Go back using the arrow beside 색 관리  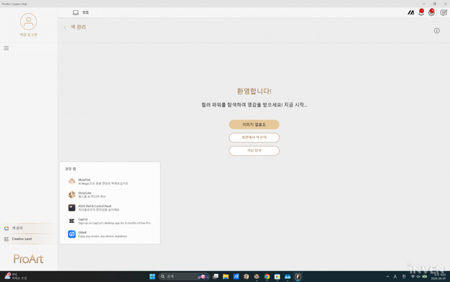tap(65, 27)
